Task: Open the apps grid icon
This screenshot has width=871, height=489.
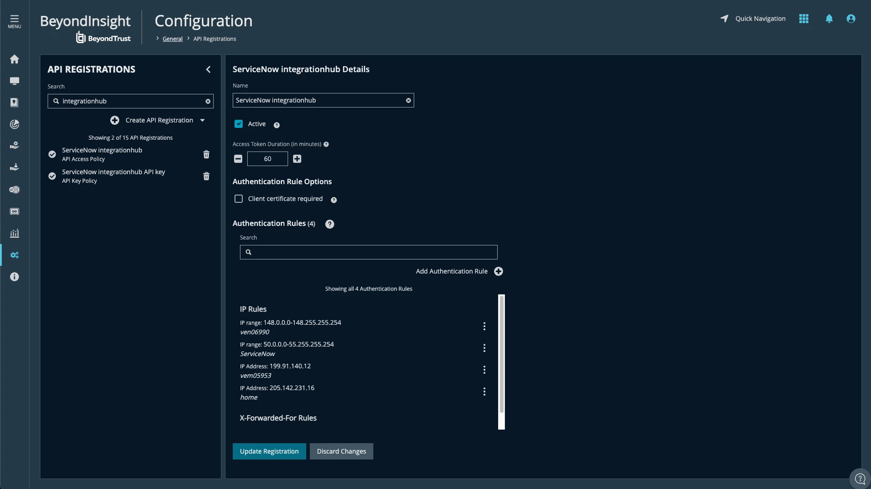Action: [x=804, y=19]
